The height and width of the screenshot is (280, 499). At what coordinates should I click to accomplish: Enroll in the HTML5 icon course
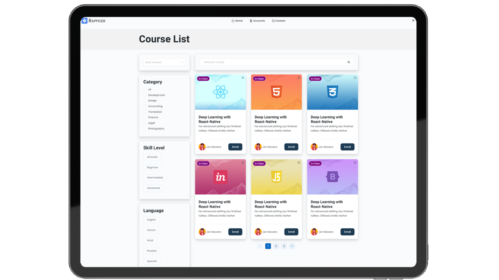coord(292,147)
